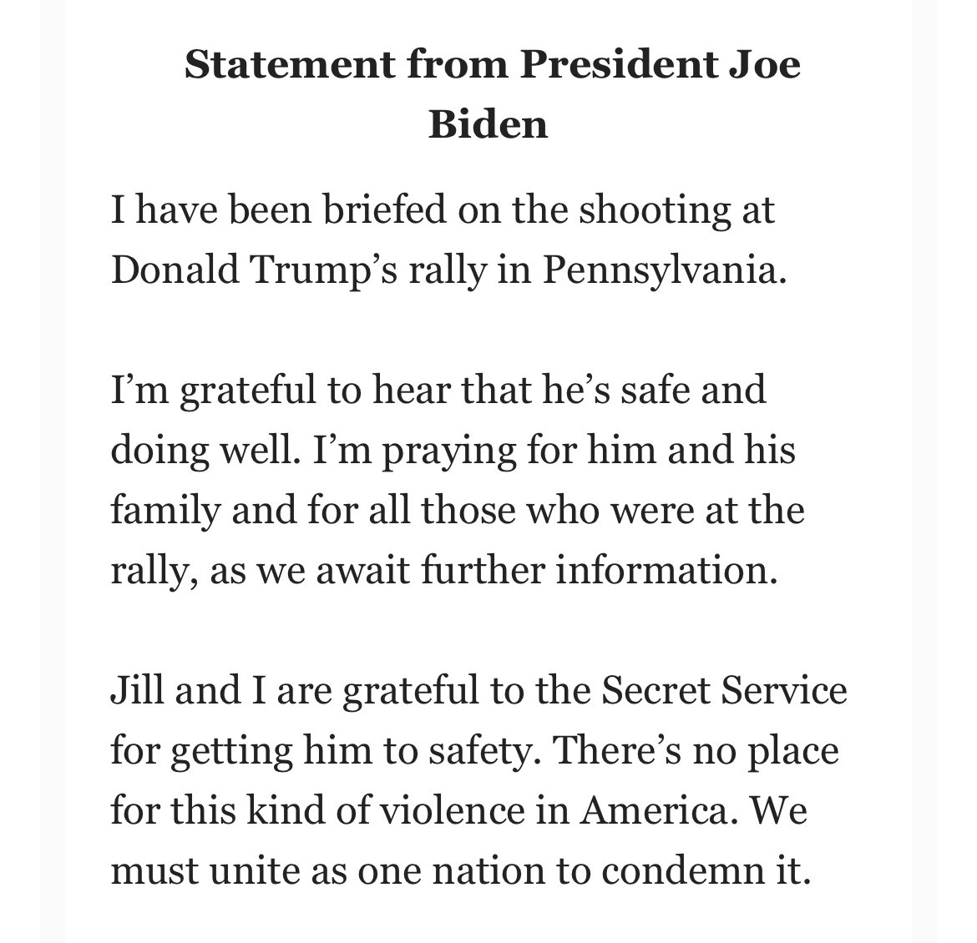This screenshot has height=943, width=977.
Task: Click the word "Pennsylvania"
Action: pos(664,272)
